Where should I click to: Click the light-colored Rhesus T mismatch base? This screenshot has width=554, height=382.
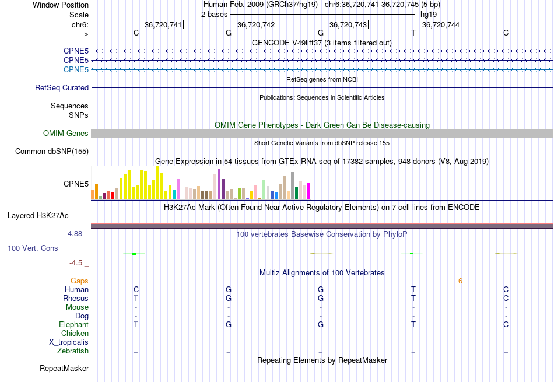click(x=136, y=298)
